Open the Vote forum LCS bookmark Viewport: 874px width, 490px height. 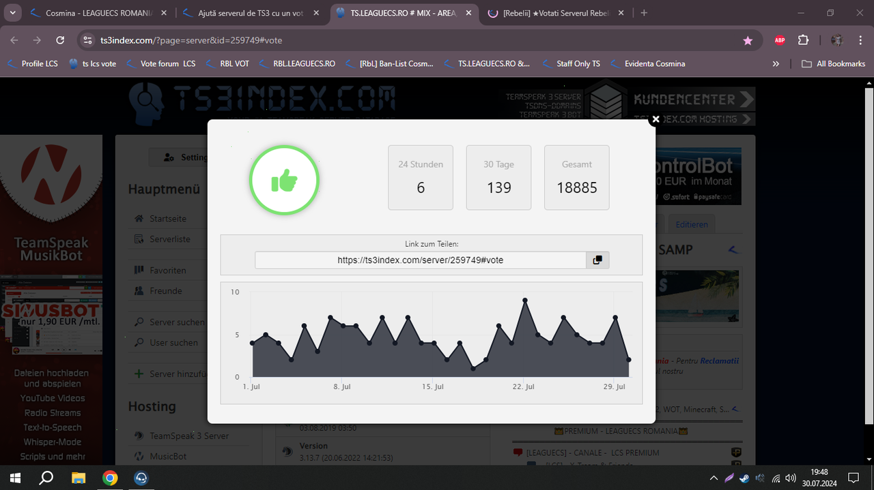pyautogui.click(x=161, y=63)
